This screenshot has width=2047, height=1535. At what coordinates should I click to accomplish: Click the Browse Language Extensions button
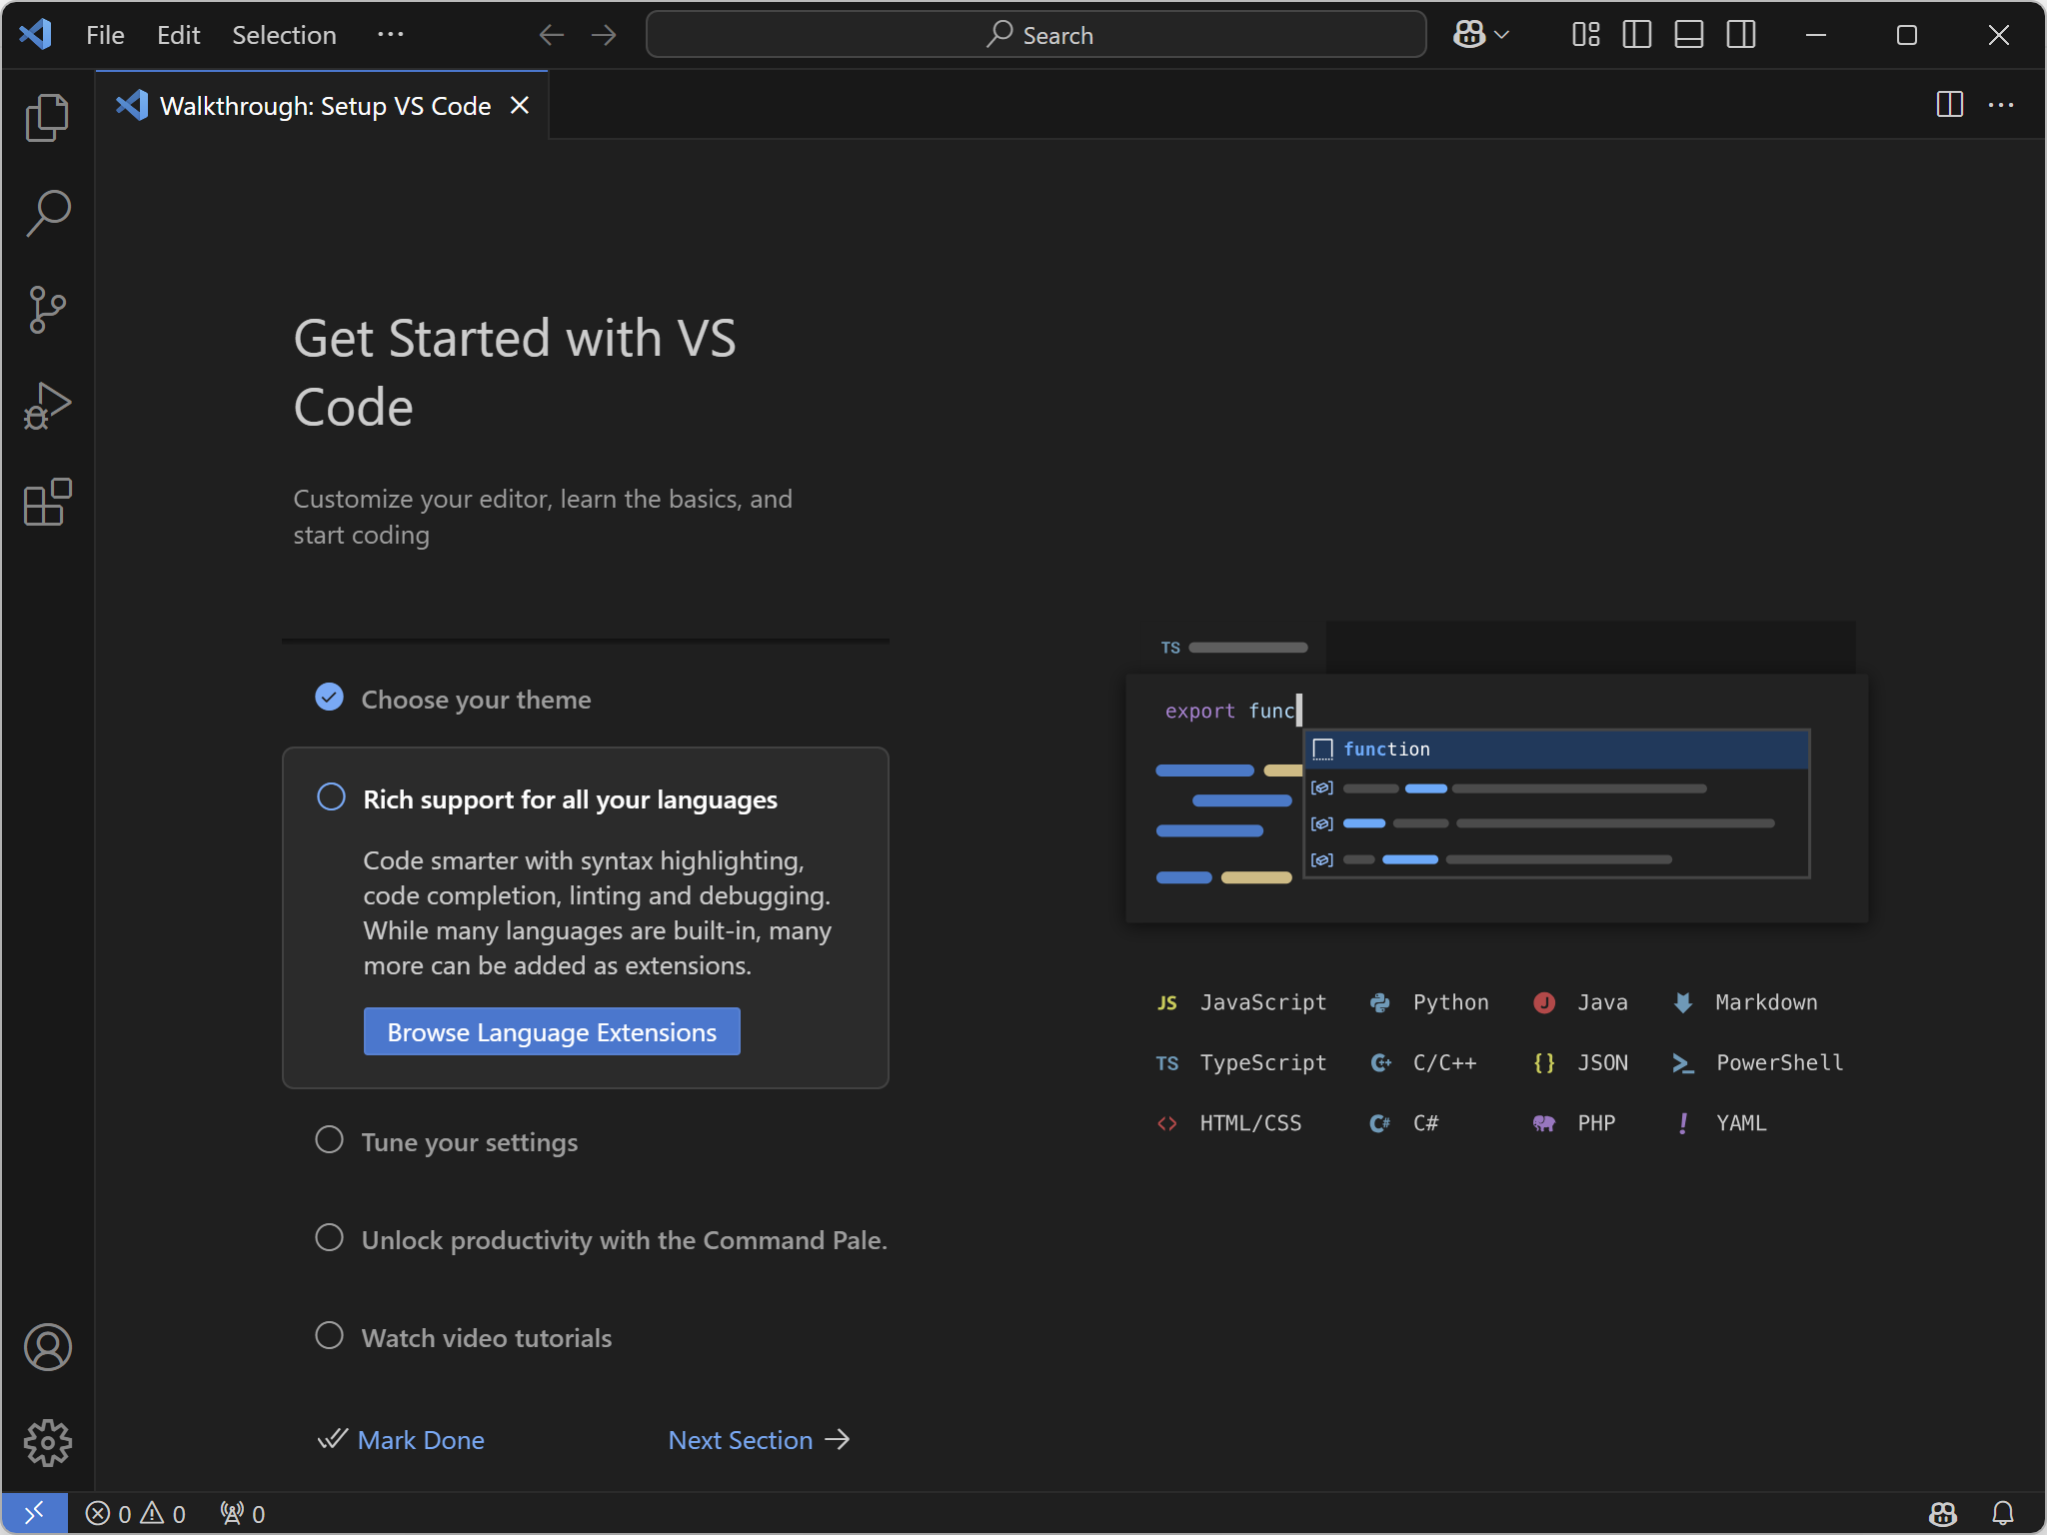(x=552, y=1031)
